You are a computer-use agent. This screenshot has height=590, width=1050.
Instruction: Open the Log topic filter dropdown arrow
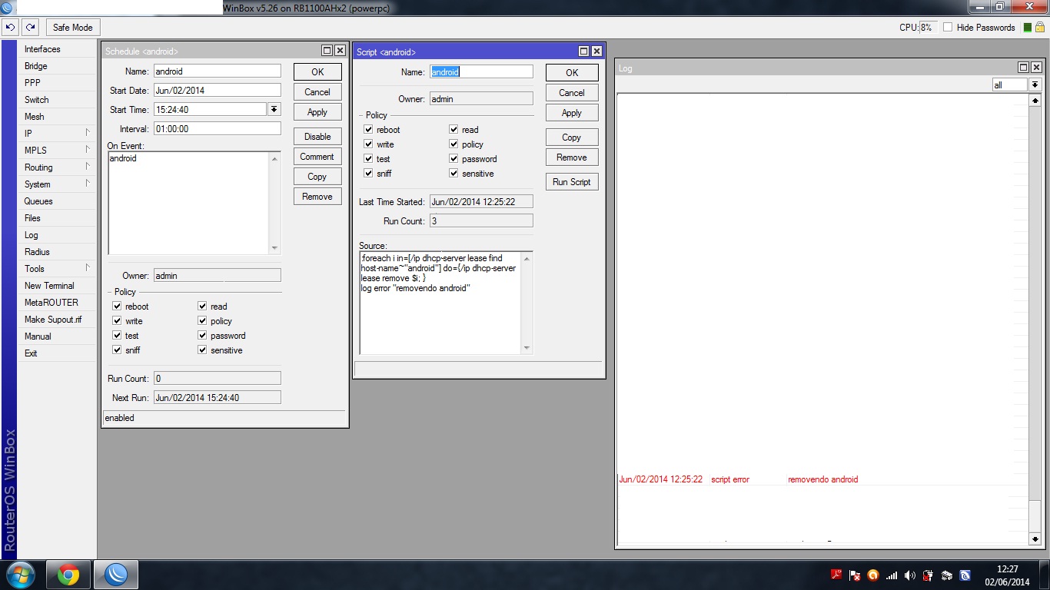pos(1035,85)
